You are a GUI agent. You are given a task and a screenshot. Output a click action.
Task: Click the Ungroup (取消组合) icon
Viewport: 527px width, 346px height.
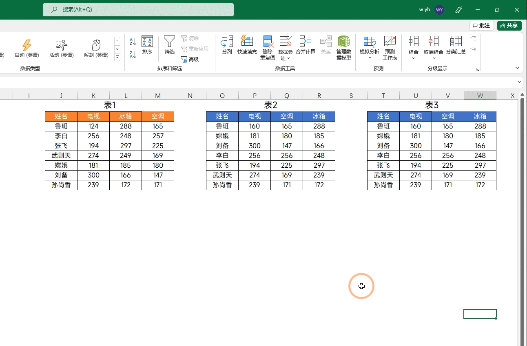[x=434, y=42]
